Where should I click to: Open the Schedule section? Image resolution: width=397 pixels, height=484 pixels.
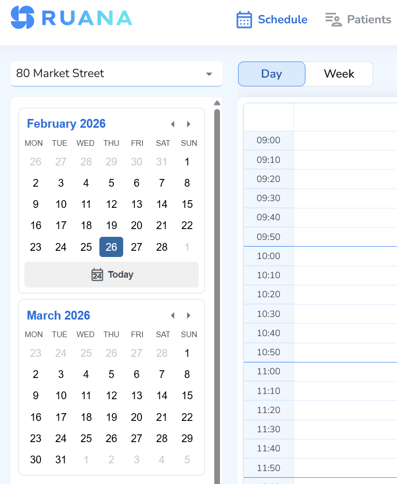283,19
